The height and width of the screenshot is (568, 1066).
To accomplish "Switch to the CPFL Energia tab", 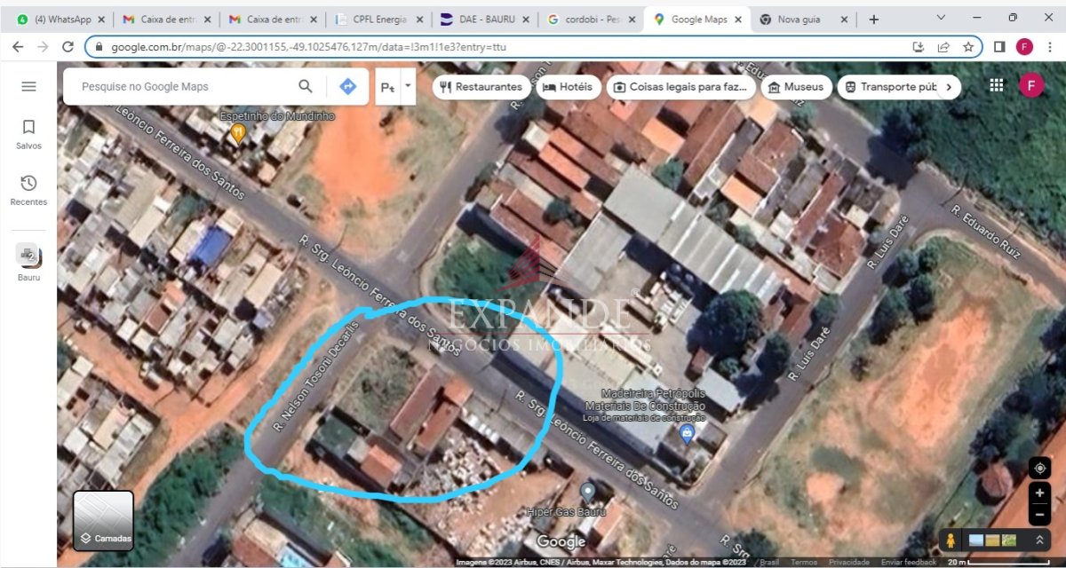I will (378, 19).
